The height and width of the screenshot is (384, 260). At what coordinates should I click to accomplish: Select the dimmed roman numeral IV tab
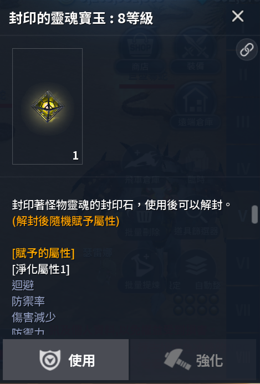pos(243,169)
